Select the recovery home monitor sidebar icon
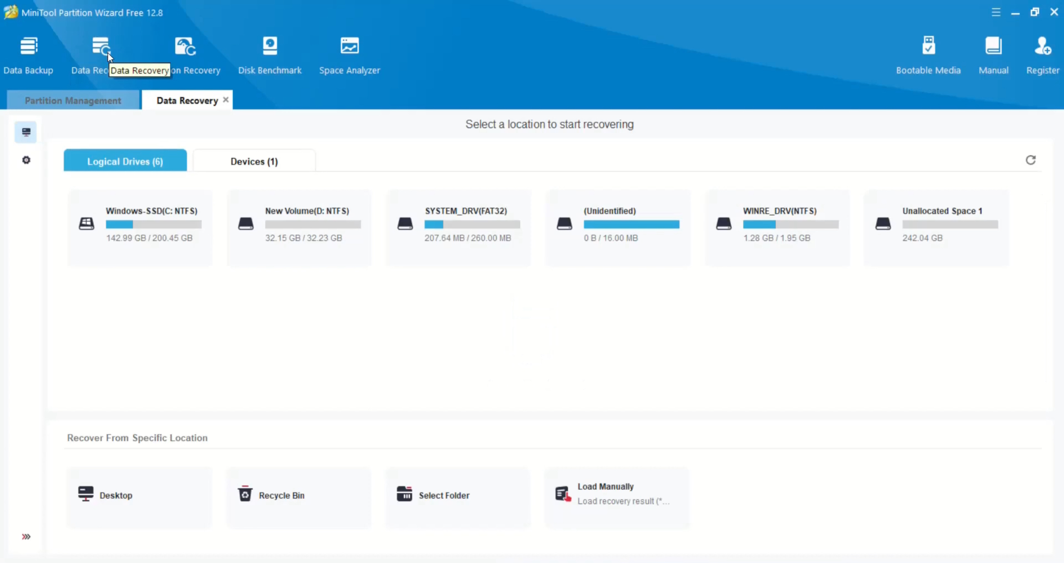 point(26,132)
